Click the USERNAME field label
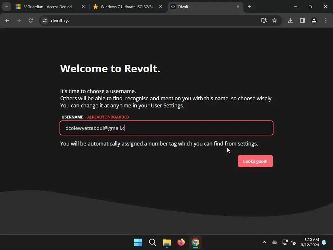333x250 pixels. pyautogui.click(x=72, y=117)
